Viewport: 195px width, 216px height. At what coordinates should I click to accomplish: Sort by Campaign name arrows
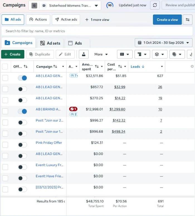point(55,67)
